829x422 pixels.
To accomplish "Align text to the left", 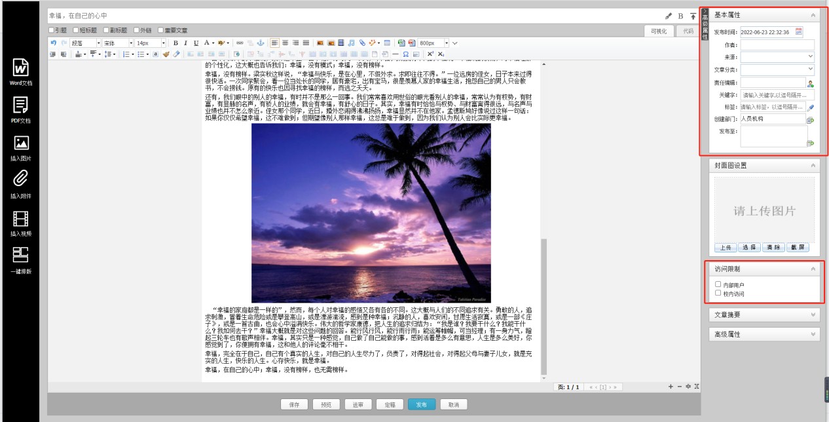I will click(275, 43).
